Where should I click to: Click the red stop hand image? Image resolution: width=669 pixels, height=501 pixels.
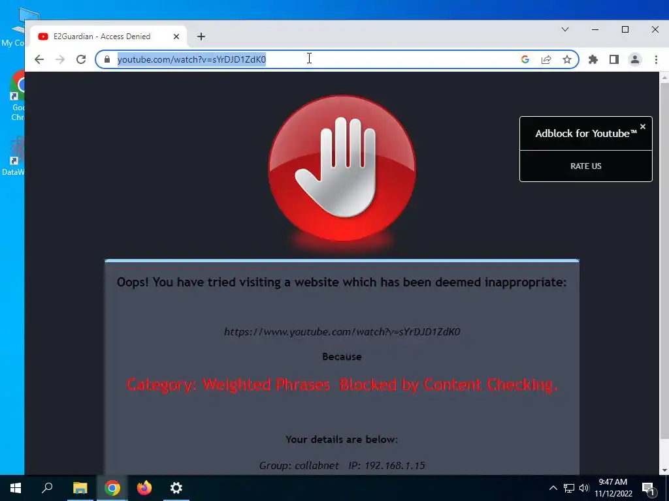(x=342, y=168)
